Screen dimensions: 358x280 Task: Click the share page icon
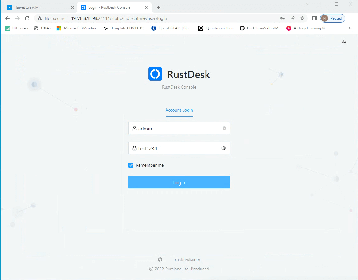292,18
